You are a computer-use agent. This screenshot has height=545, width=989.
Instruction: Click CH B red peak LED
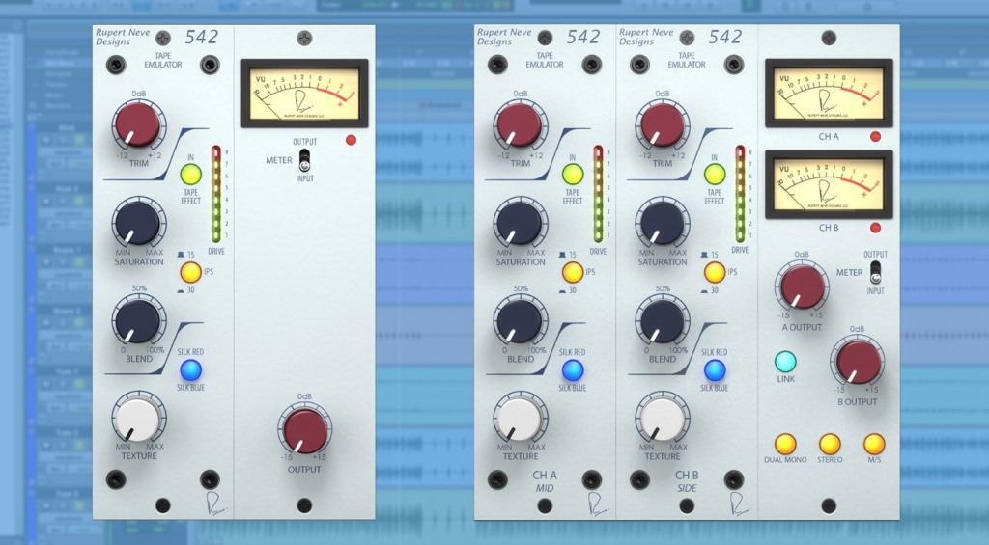tap(875, 228)
